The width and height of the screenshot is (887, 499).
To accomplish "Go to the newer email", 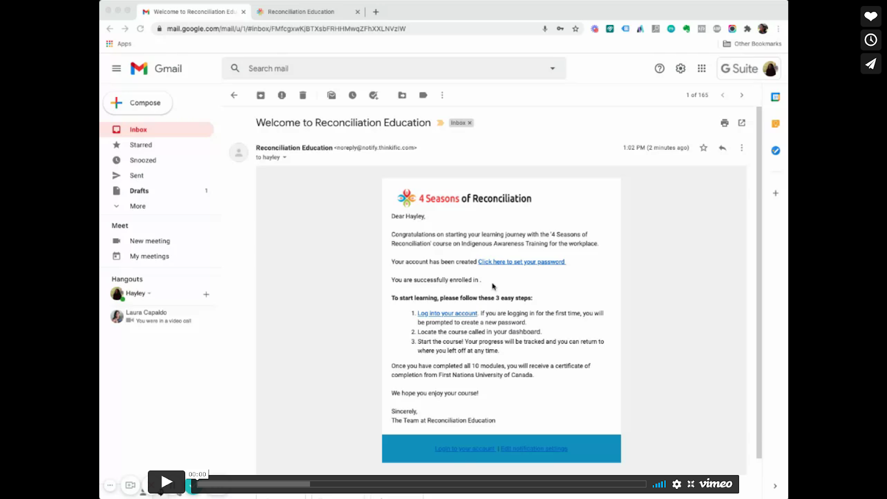I will (x=723, y=95).
